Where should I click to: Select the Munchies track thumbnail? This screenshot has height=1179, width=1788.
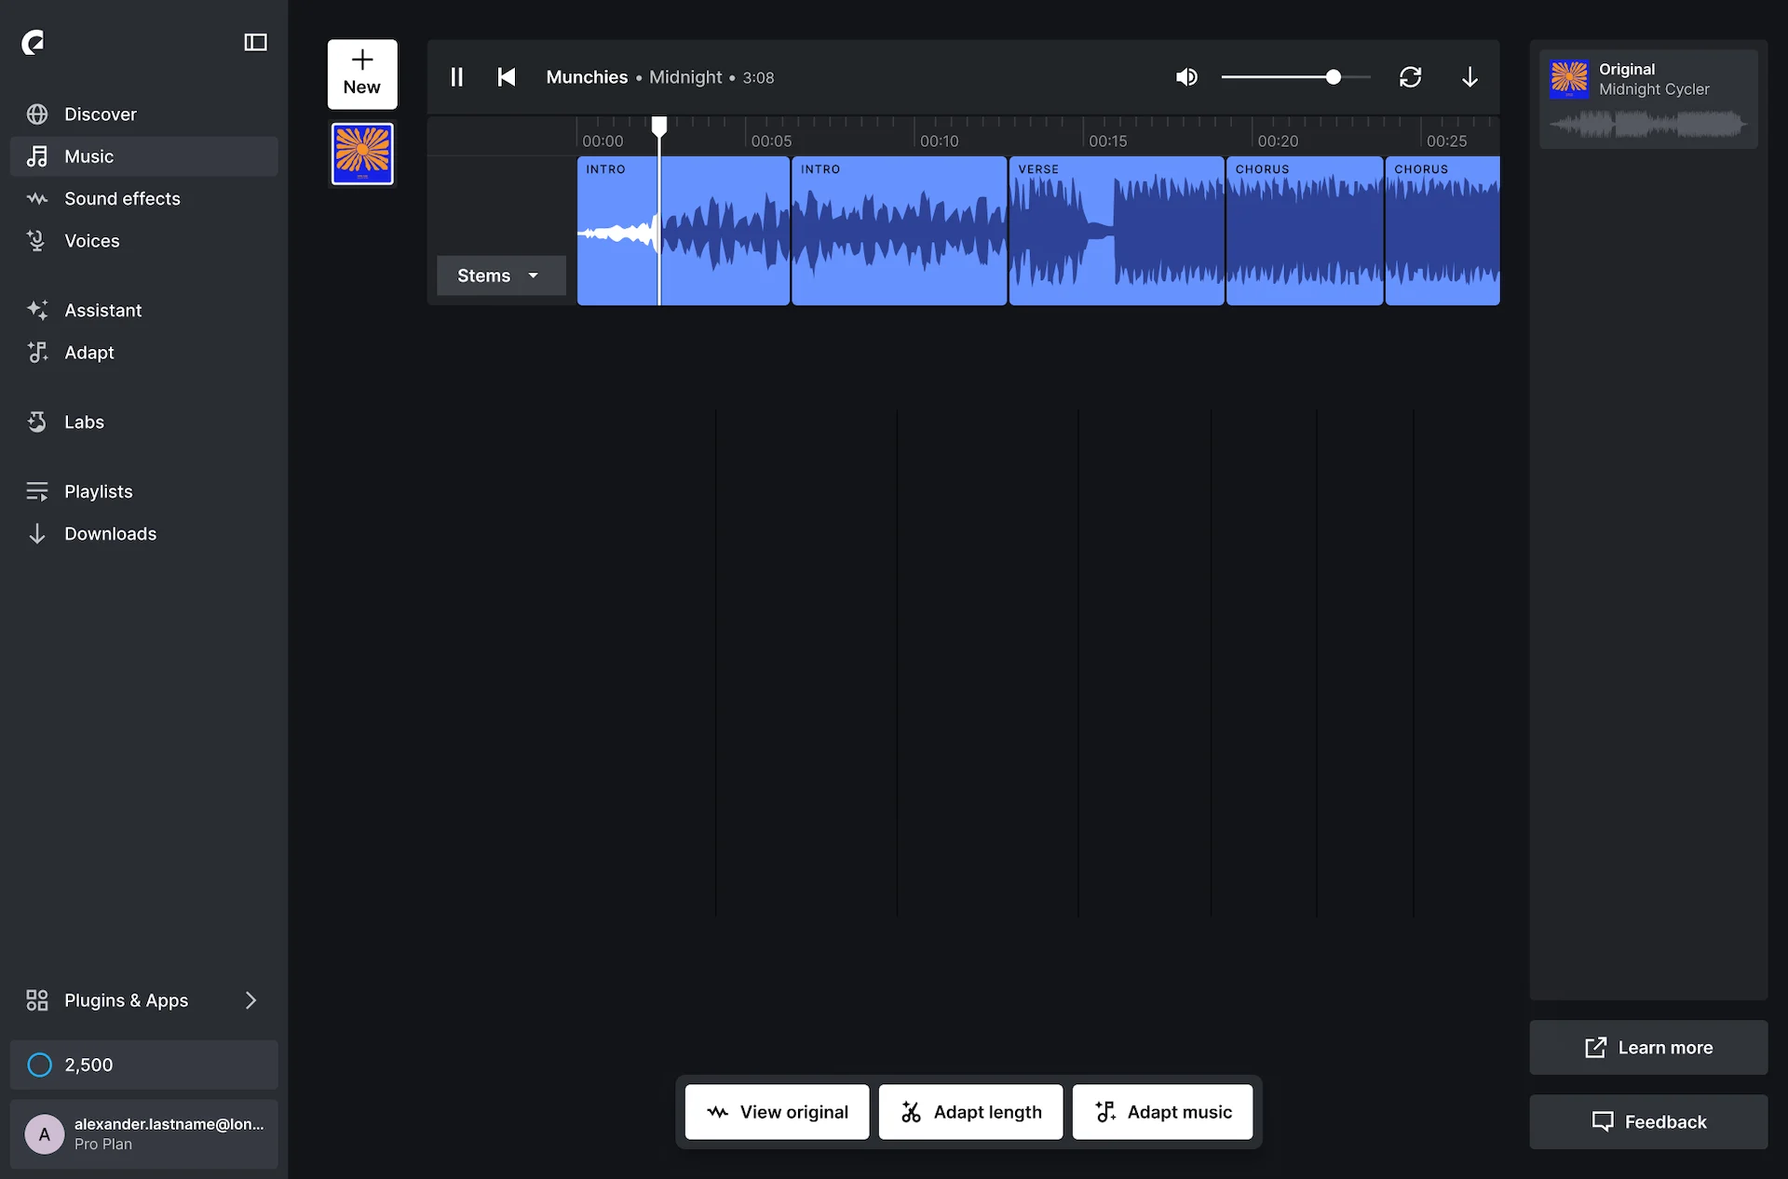361,153
